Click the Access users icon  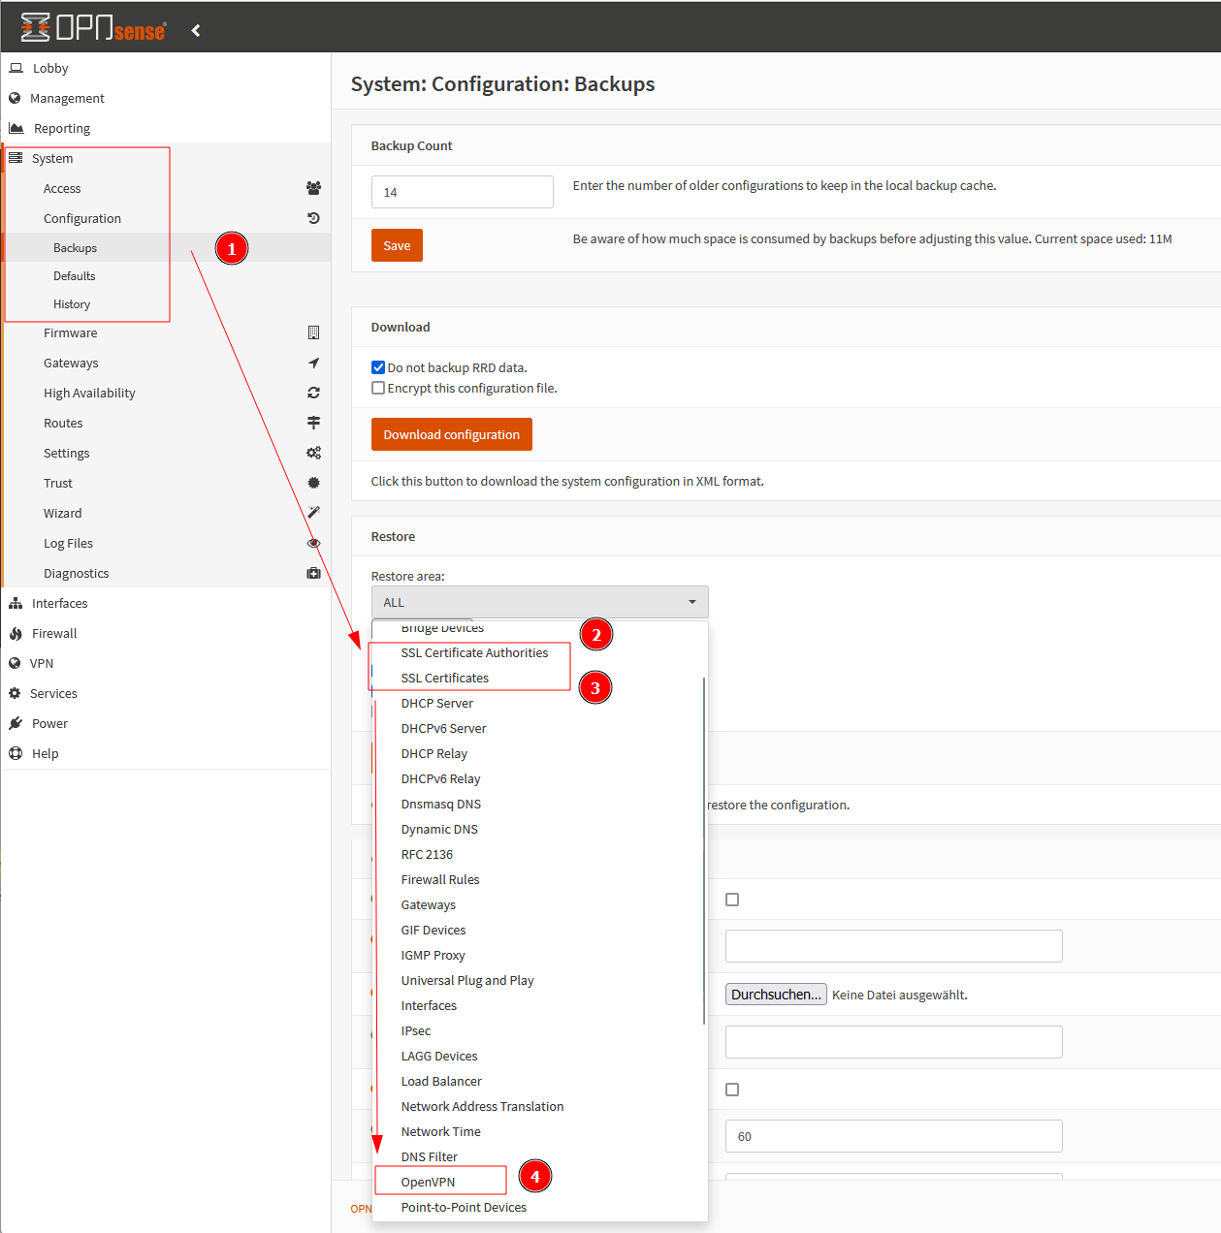[x=313, y=188]
